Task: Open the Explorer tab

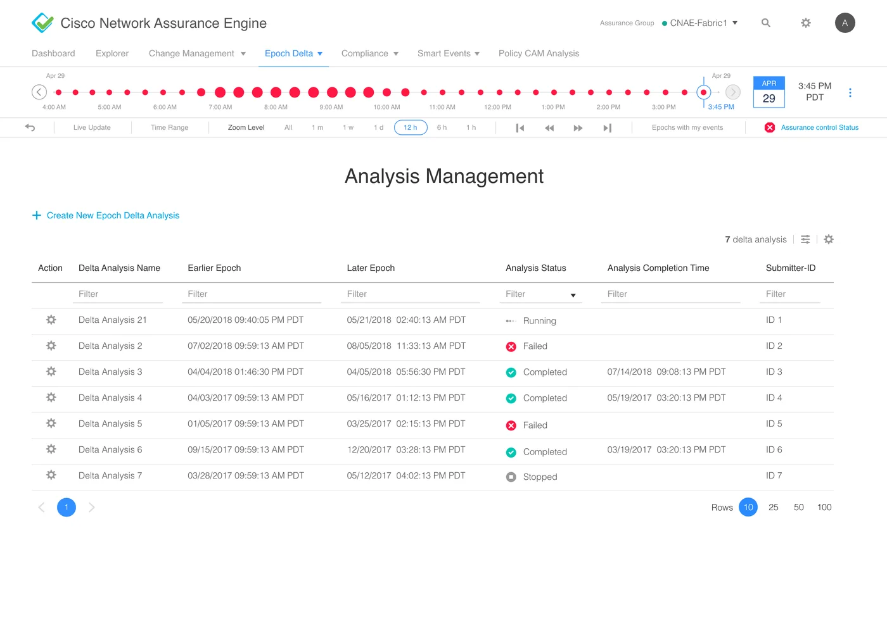Action: tap(112, 54)
